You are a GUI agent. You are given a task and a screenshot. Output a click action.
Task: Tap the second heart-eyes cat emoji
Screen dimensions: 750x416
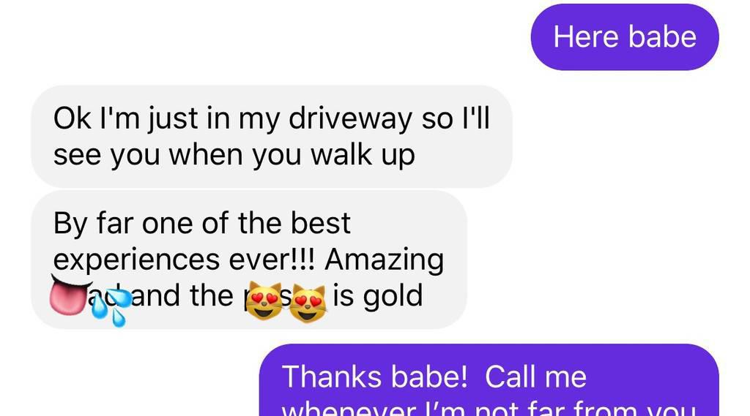[308, 303]
